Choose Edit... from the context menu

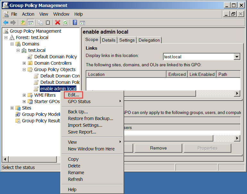(x=92, y=95)
